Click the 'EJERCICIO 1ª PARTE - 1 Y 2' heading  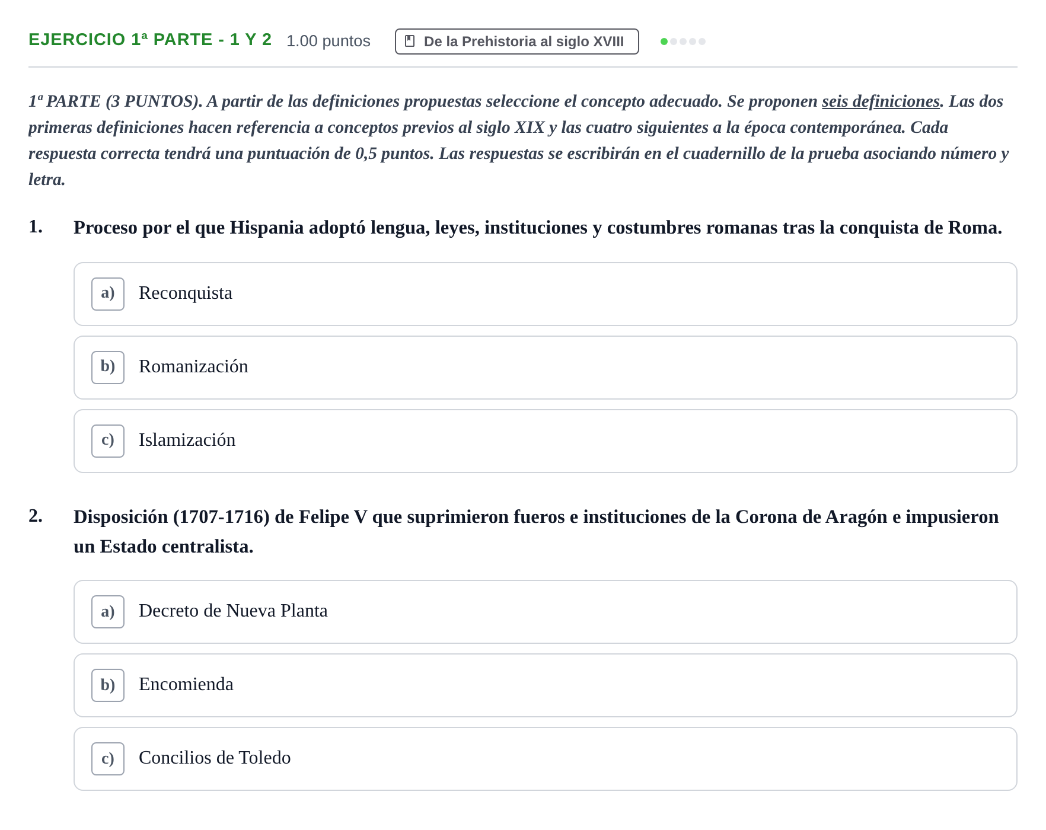tap(150, 40)
